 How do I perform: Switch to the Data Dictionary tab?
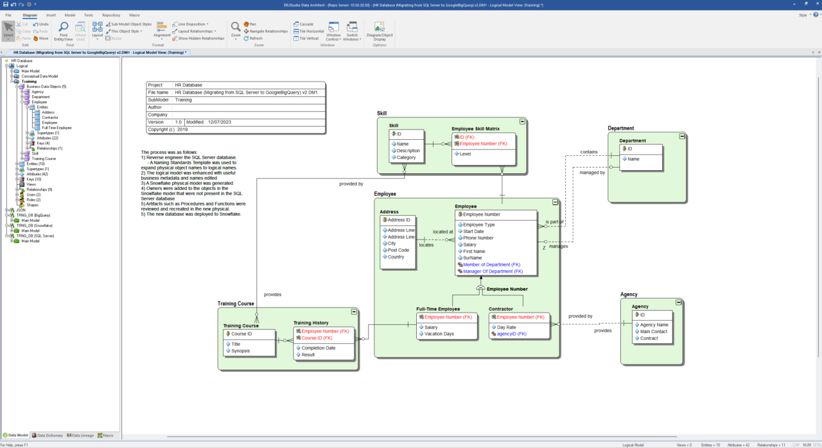coord(48,435)
